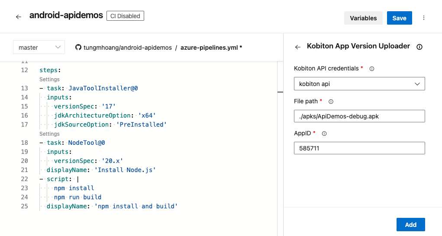Focus the AppID input field
Viewport: 442px width, 236px height.
point(359,148)
